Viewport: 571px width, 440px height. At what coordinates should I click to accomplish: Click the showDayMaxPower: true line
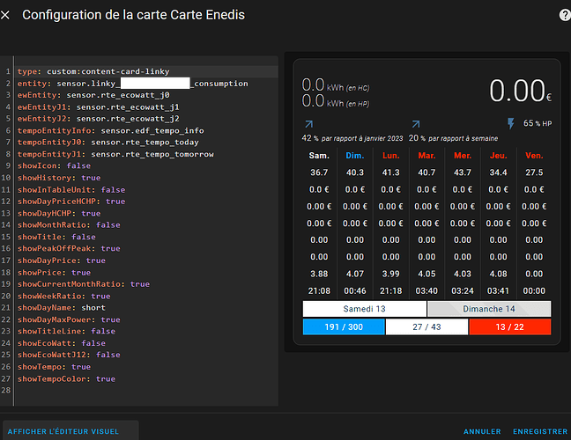69,319
